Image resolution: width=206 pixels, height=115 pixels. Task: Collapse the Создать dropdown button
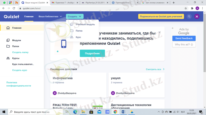click(75, 17)
